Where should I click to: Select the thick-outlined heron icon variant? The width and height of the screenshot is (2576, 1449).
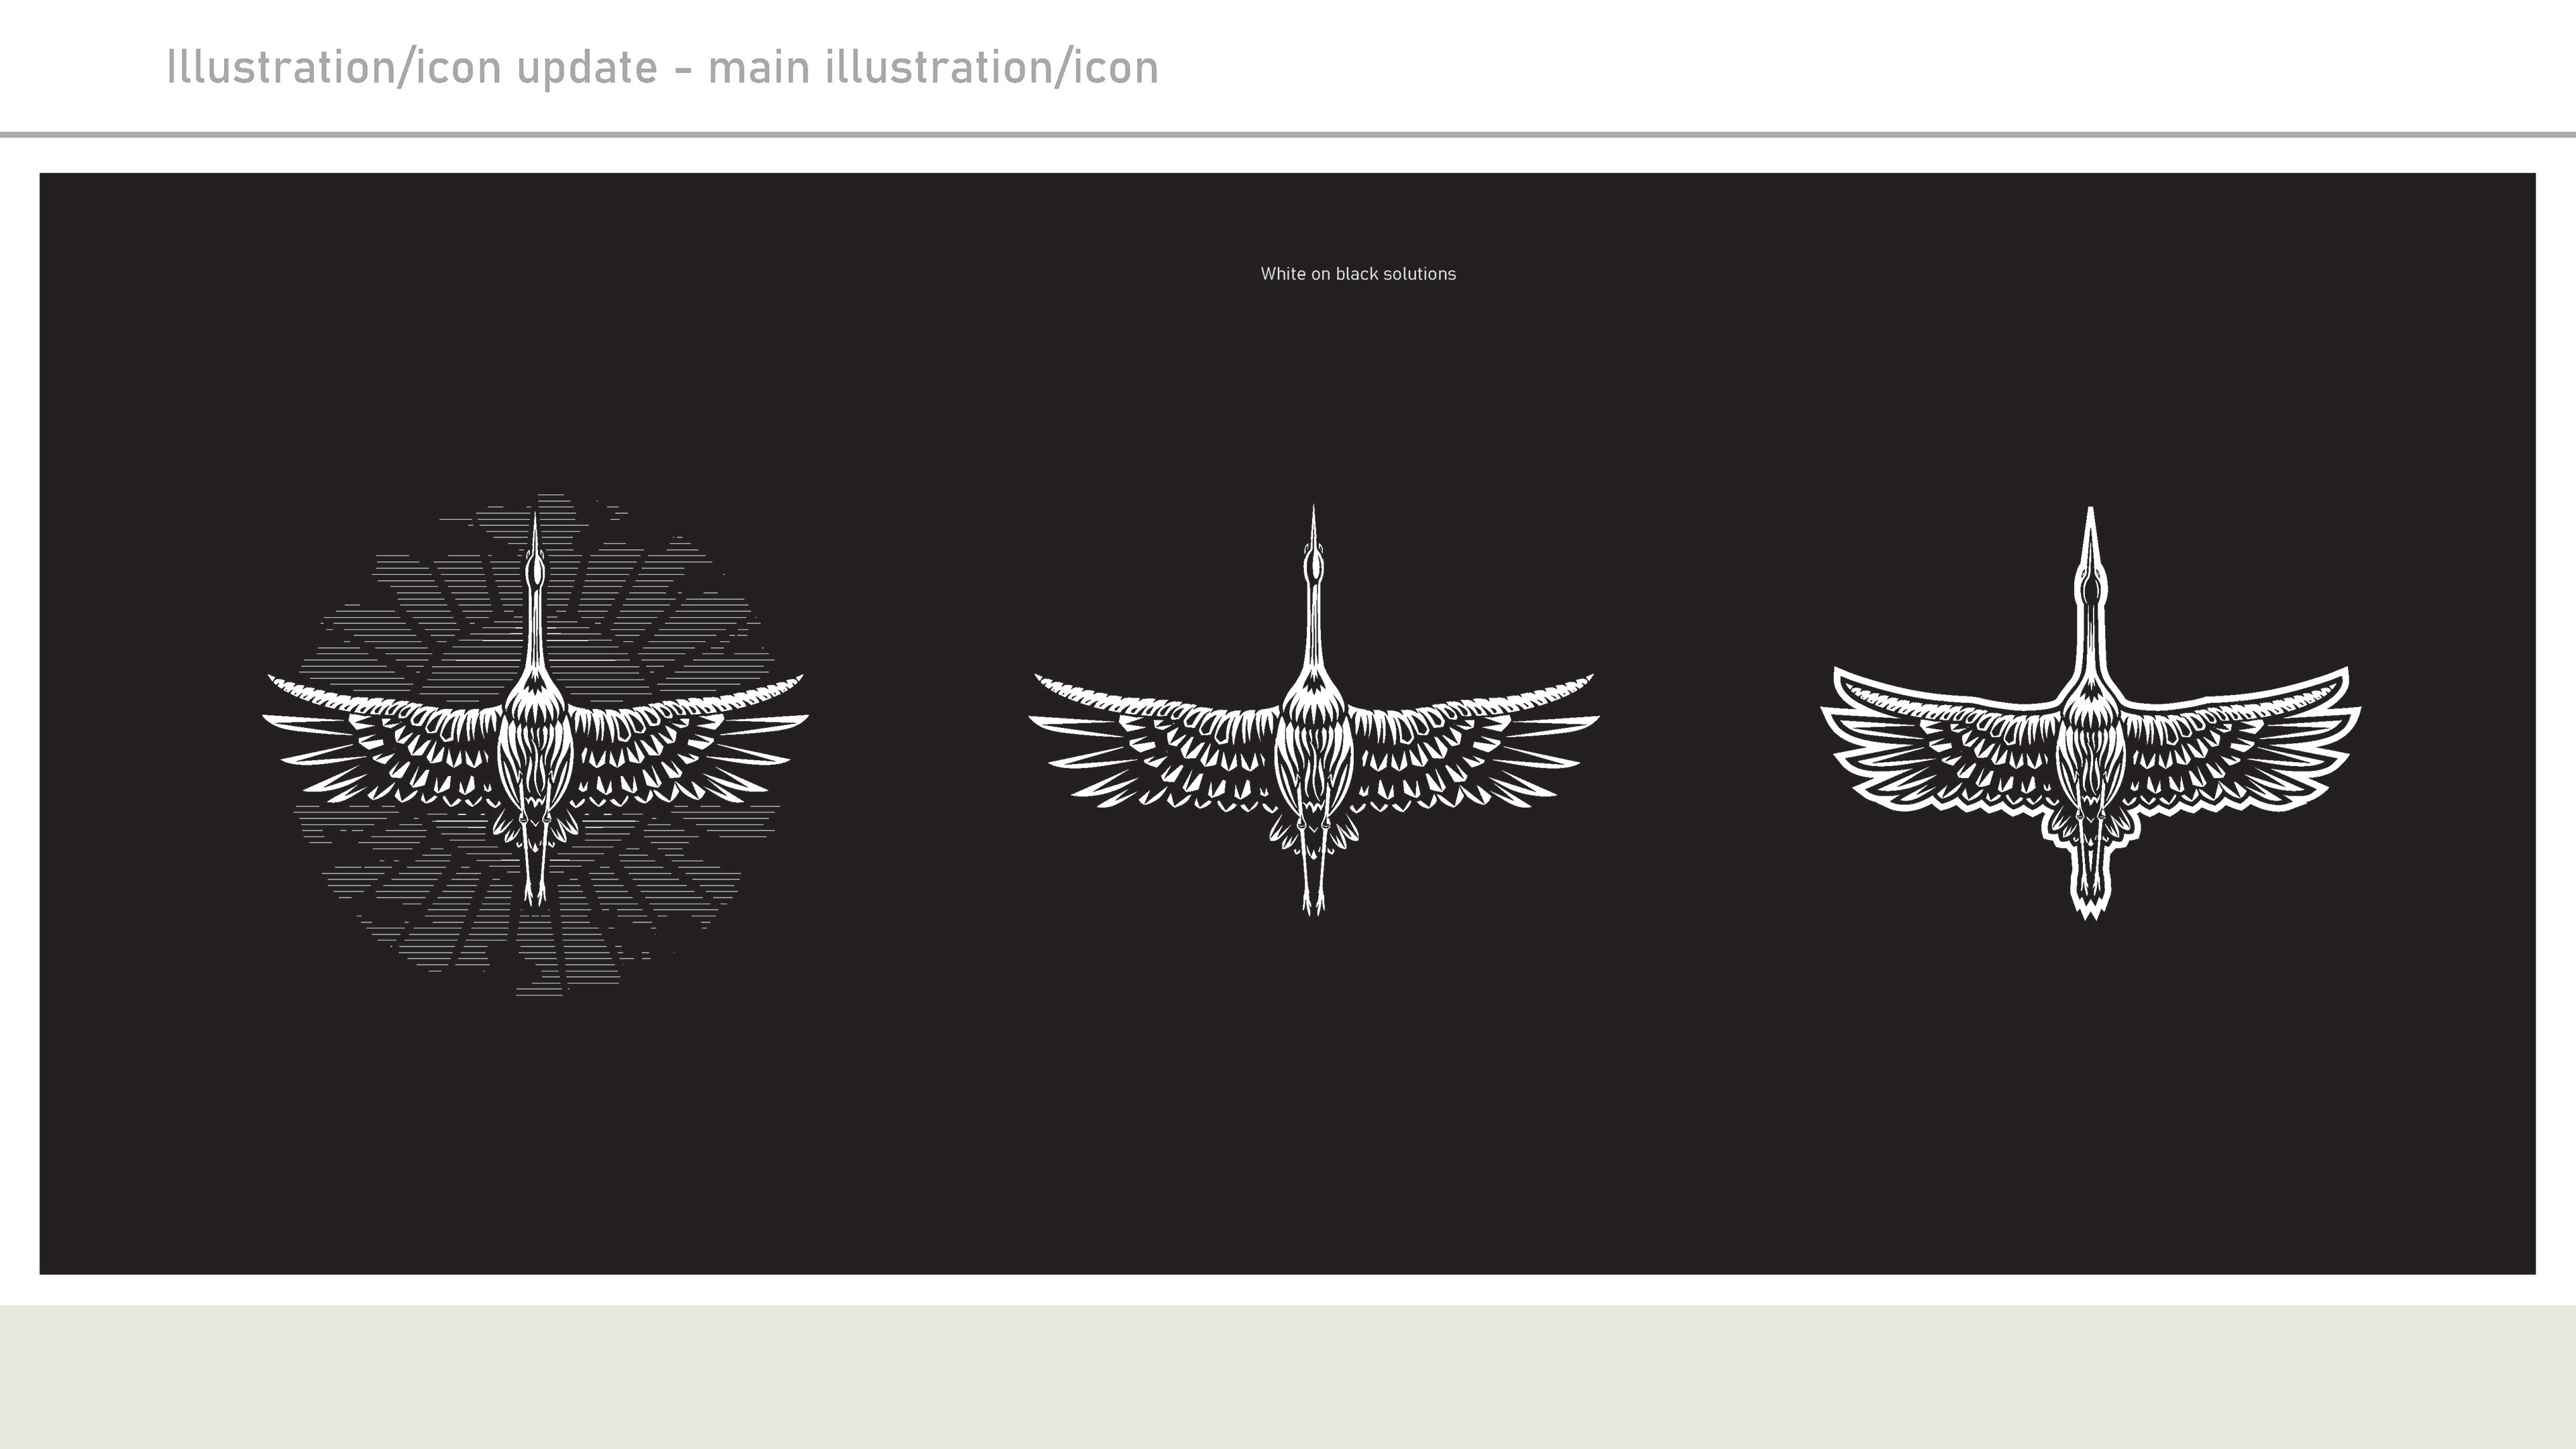click(2090, 713)
